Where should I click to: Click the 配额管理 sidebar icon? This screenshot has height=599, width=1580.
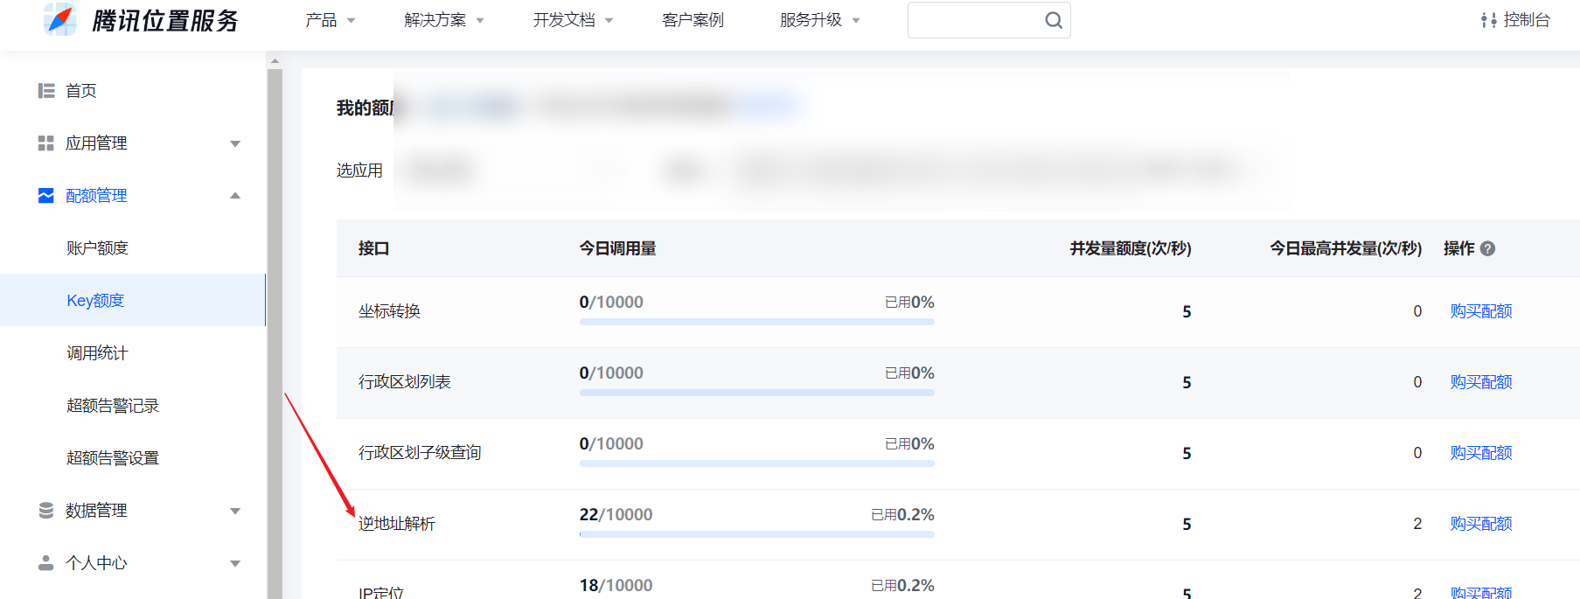46,196
